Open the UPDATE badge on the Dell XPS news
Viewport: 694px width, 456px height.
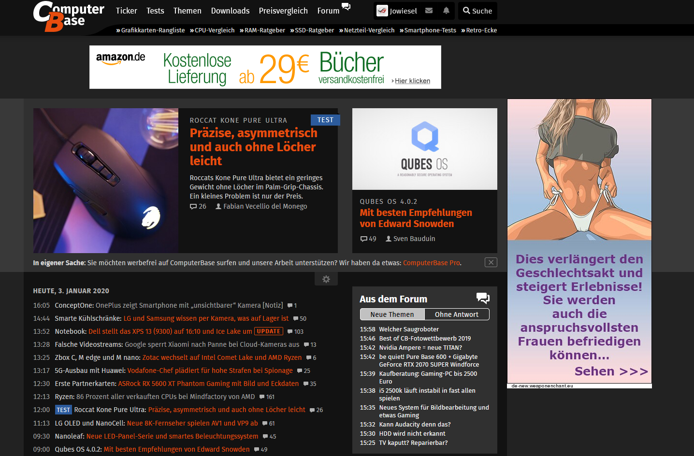point(269,331)
